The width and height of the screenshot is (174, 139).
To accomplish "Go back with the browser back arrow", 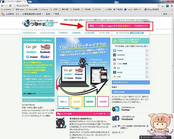I will pos(2,6).
